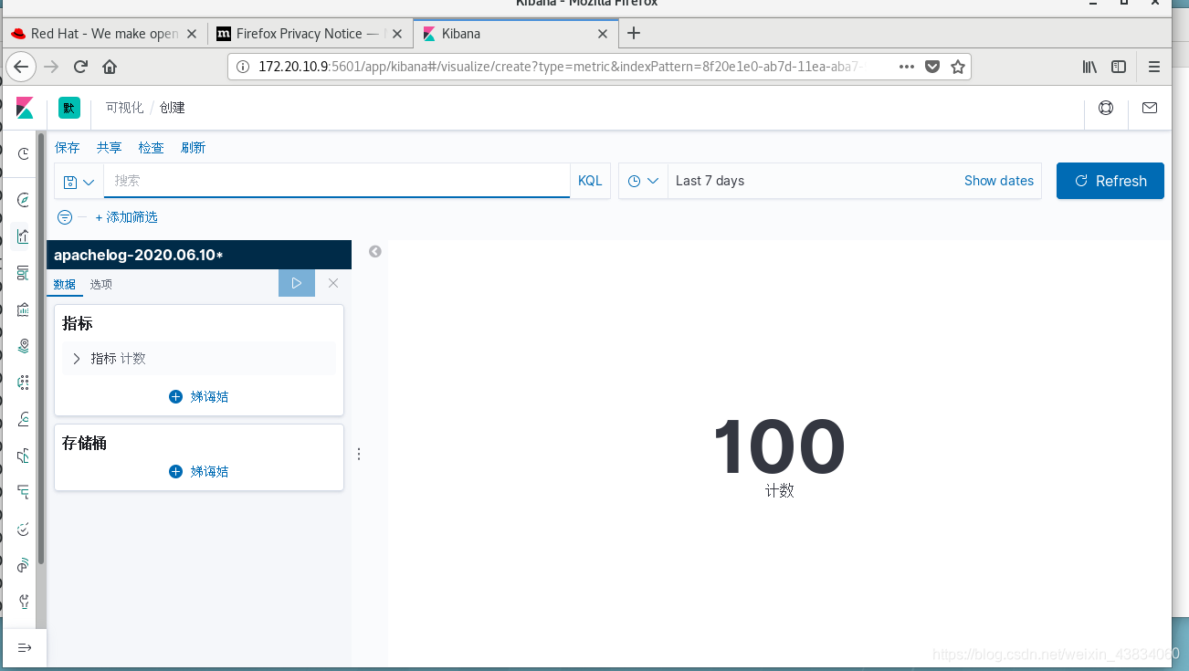Open Infrastructure icon in sidebar

click(x=24, y=419)
